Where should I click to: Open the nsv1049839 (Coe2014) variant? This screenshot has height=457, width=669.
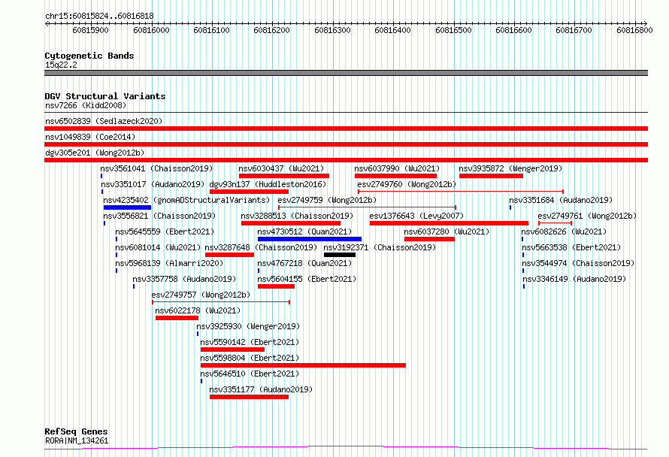90,137
